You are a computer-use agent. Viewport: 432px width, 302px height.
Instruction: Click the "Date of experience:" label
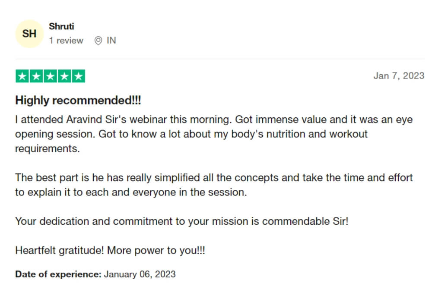point(58,274)
